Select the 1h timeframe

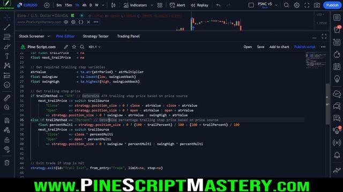tap(77, 5)
